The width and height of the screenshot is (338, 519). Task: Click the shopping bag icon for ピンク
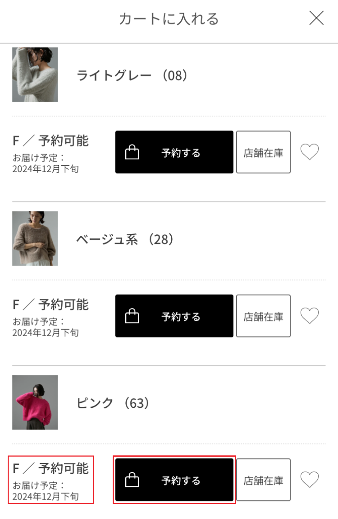[x=132, y=480]
